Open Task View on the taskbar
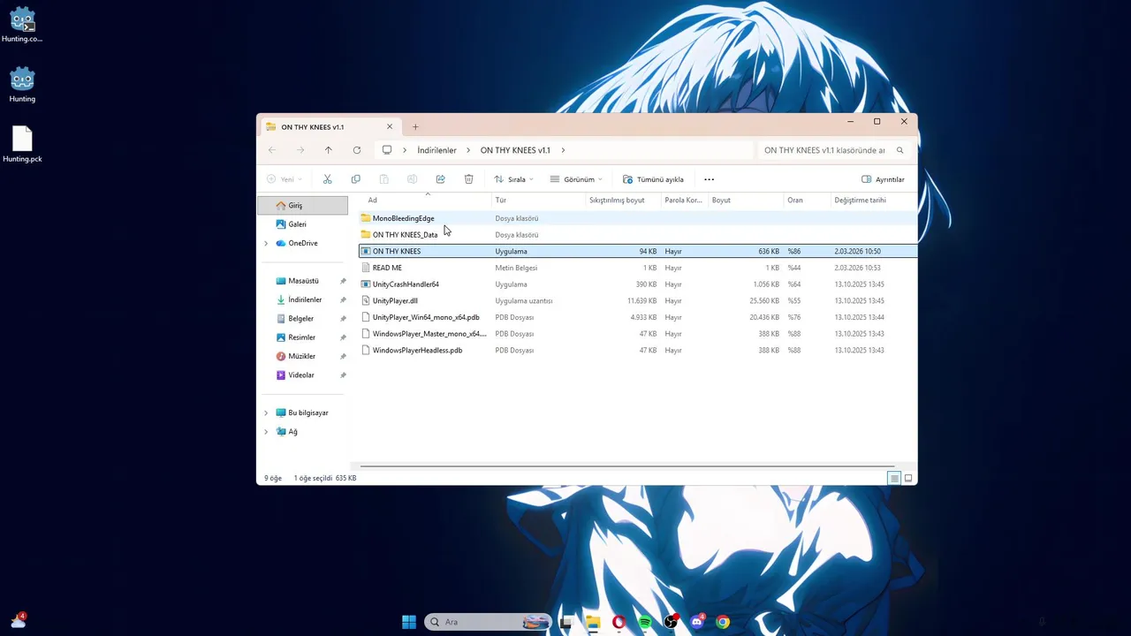The image size is (1131, 636). point(566,622)
